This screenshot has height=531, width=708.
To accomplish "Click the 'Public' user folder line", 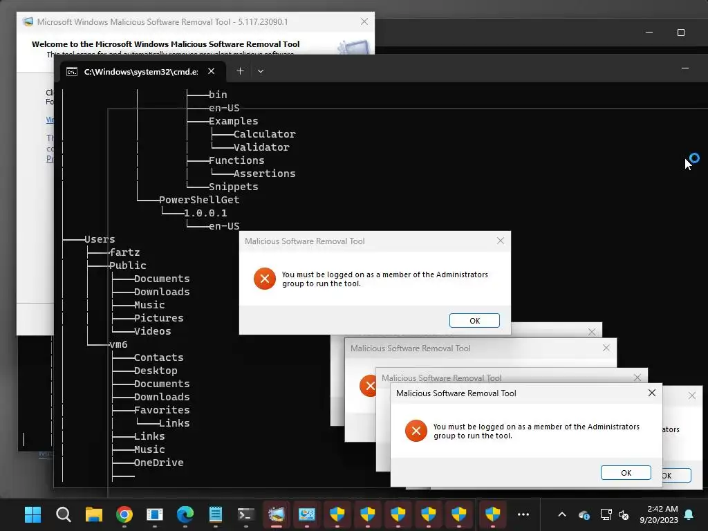I will click(x=128, y=265).
